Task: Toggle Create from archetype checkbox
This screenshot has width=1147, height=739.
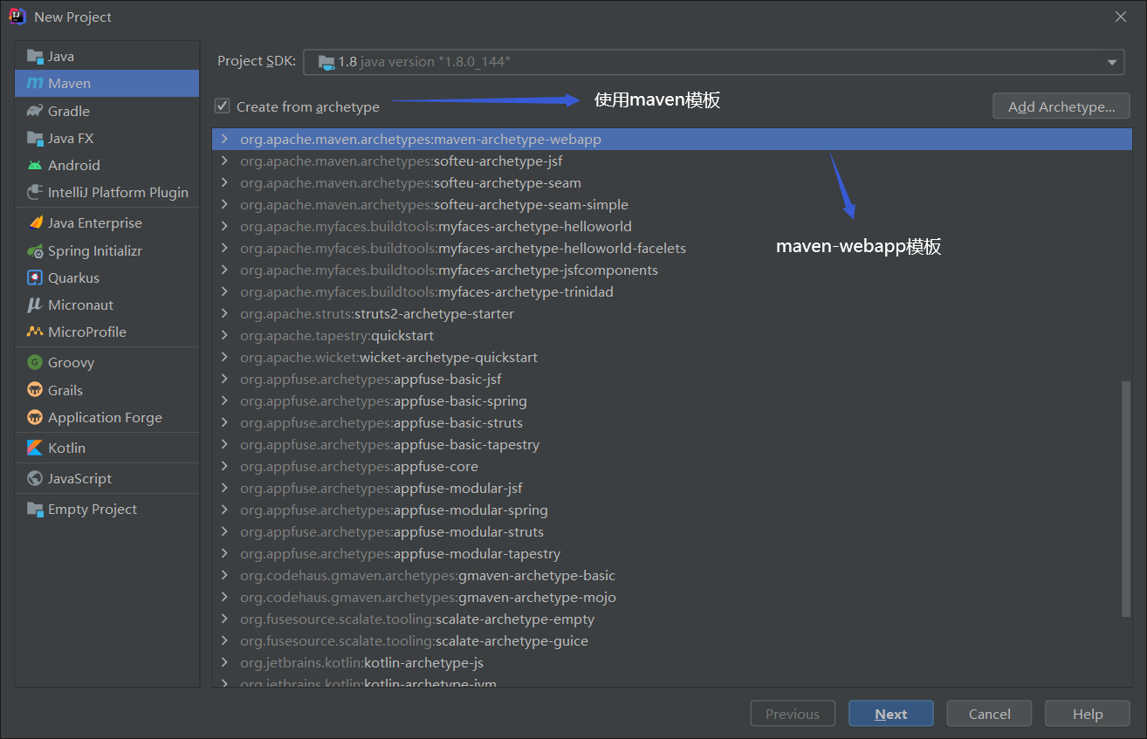Action: tap(223, 106)
